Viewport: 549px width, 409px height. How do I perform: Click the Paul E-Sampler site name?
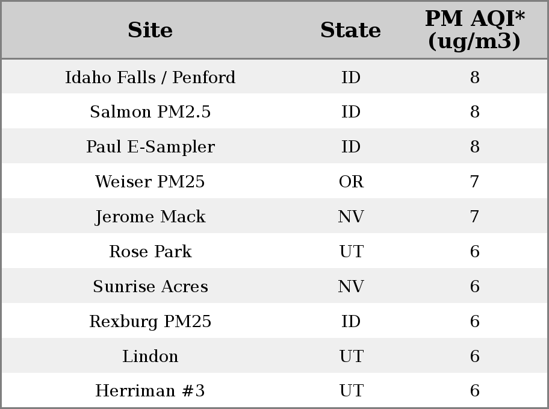pyautogui.click(x=150, y=146)
